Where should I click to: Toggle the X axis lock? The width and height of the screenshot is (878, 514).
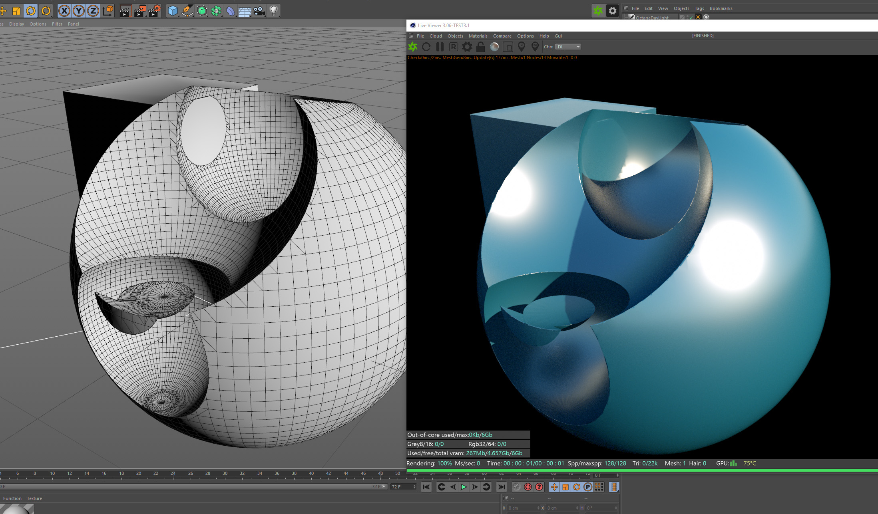[x=64, y=11]
